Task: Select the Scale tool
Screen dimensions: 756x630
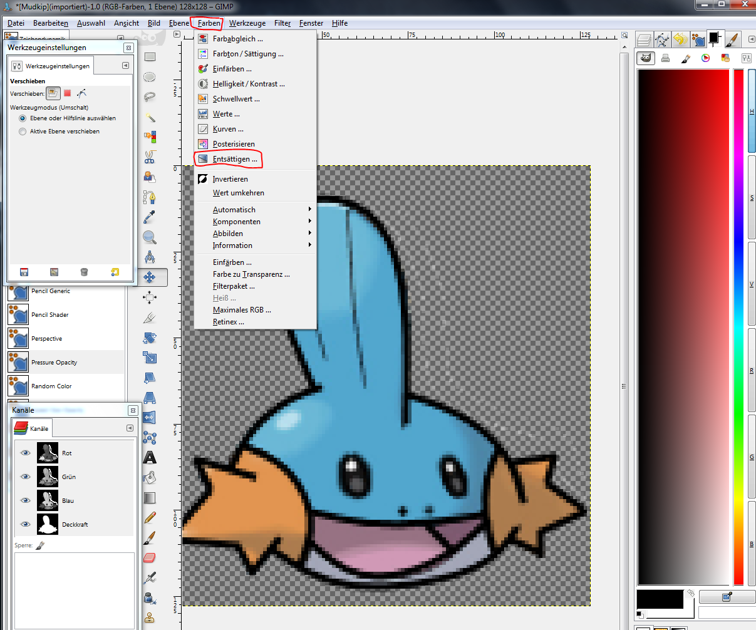Action: [150, 358]
